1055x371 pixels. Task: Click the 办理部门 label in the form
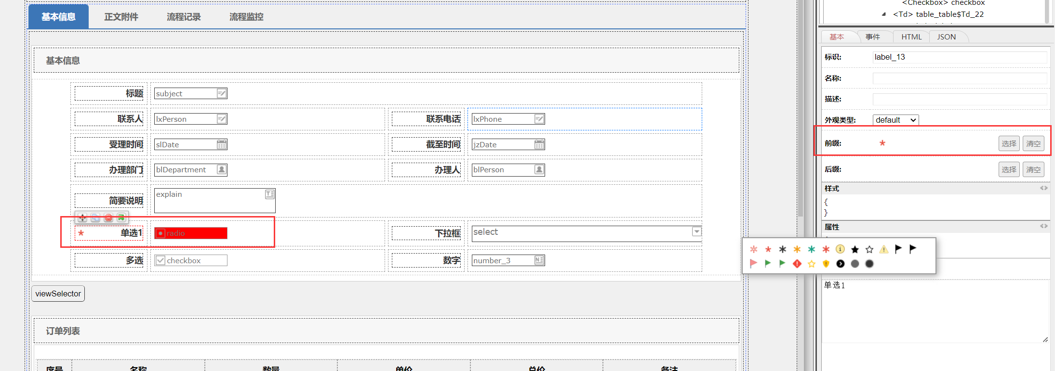coord(126,170)
